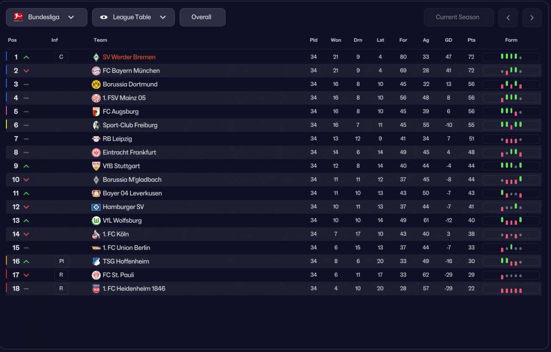The image size is (551, 352).
Task: Click the Overall filter button
Action: (201, 17)
